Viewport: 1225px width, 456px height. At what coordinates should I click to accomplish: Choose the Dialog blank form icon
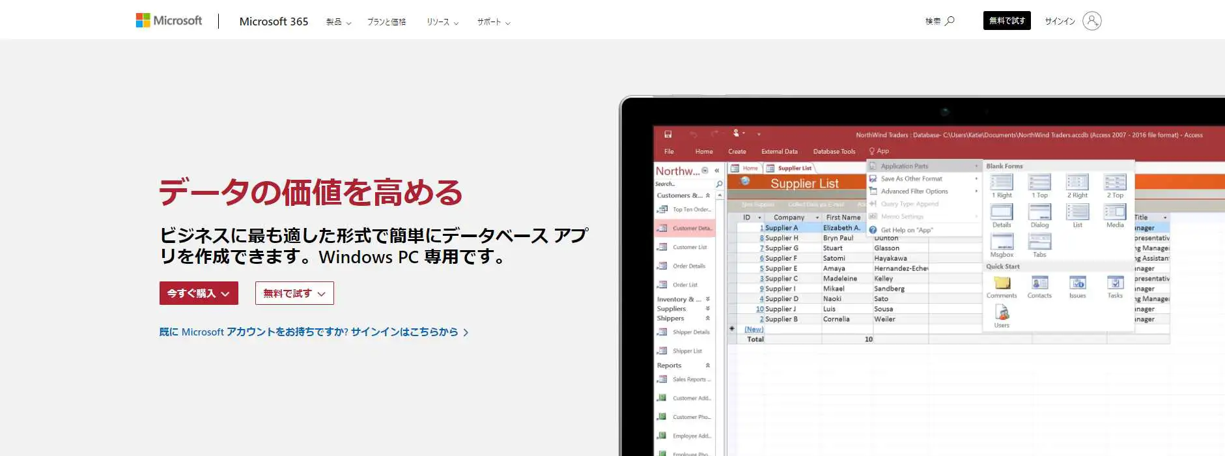pyautogui.click(x=1039, y=212)
